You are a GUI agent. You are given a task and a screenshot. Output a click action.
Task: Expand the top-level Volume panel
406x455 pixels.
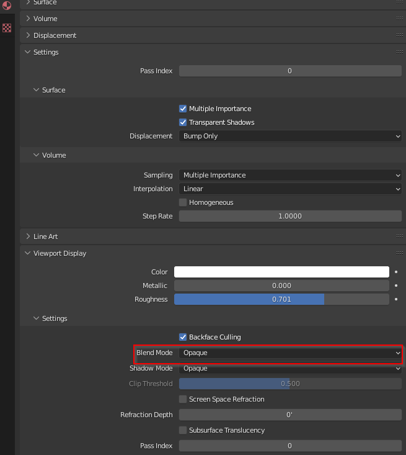28,18
